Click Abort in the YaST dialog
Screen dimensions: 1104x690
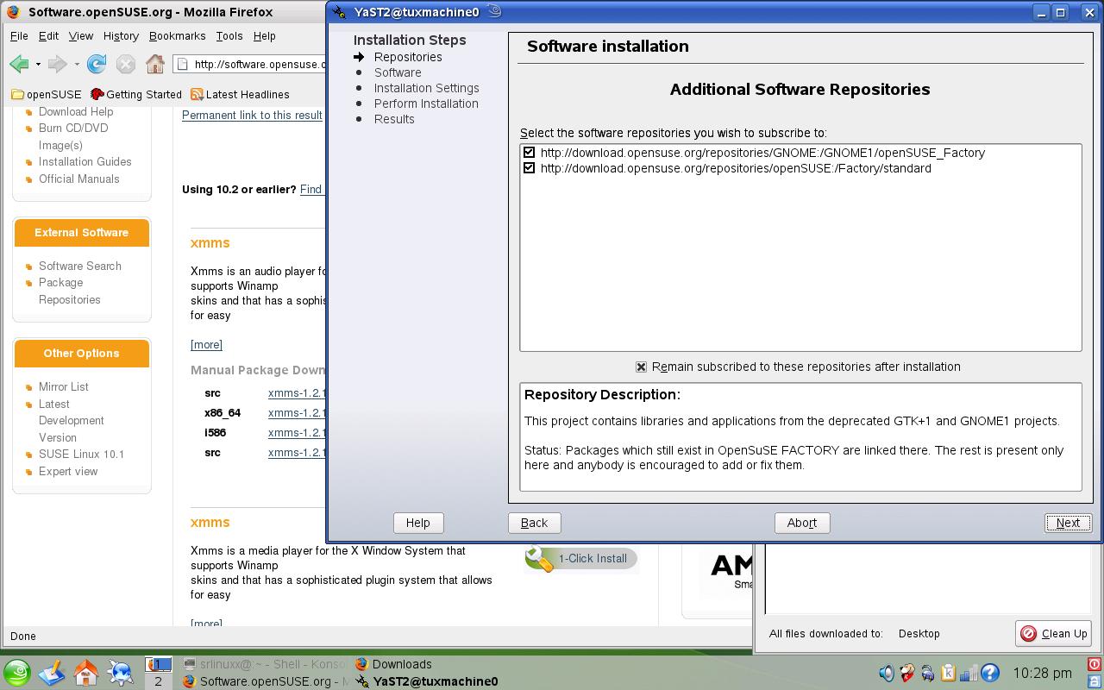(x=802, y=523)
